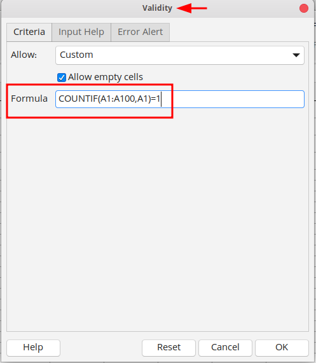Click the Validity title bar text

click(157, 8)
